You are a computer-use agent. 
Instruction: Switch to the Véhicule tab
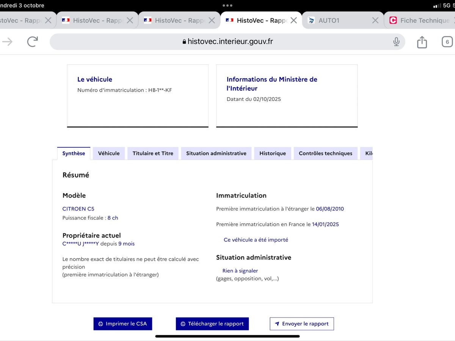coord(108,153)
